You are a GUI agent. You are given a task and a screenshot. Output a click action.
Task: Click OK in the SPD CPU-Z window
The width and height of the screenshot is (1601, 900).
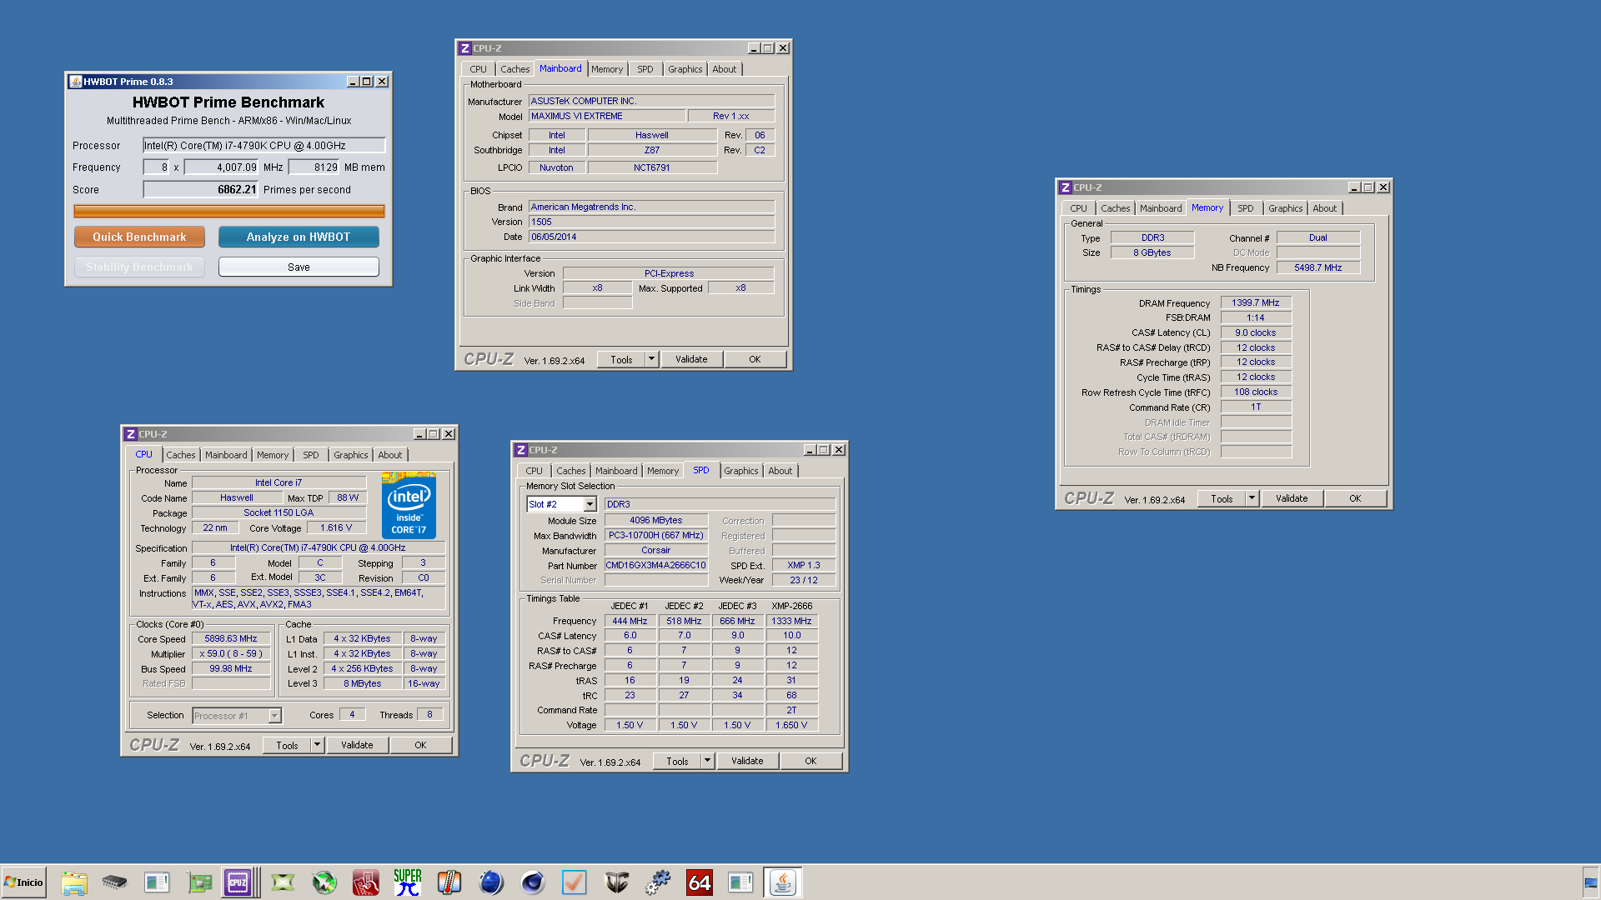point(811,762)
